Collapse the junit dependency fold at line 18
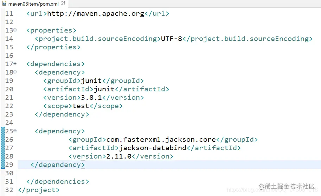Viewport: 321px width, 196px height. click(x=15, y=72)
